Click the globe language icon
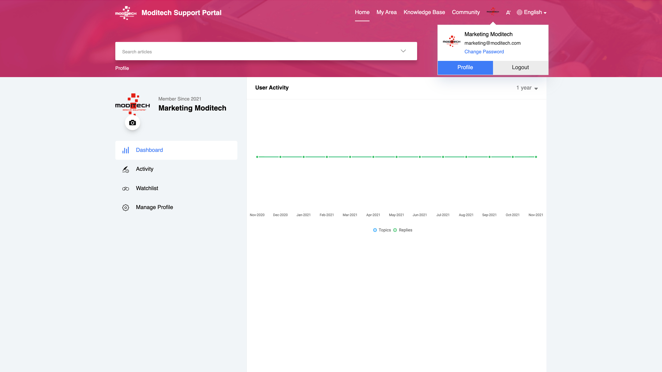 coord(519,12)
